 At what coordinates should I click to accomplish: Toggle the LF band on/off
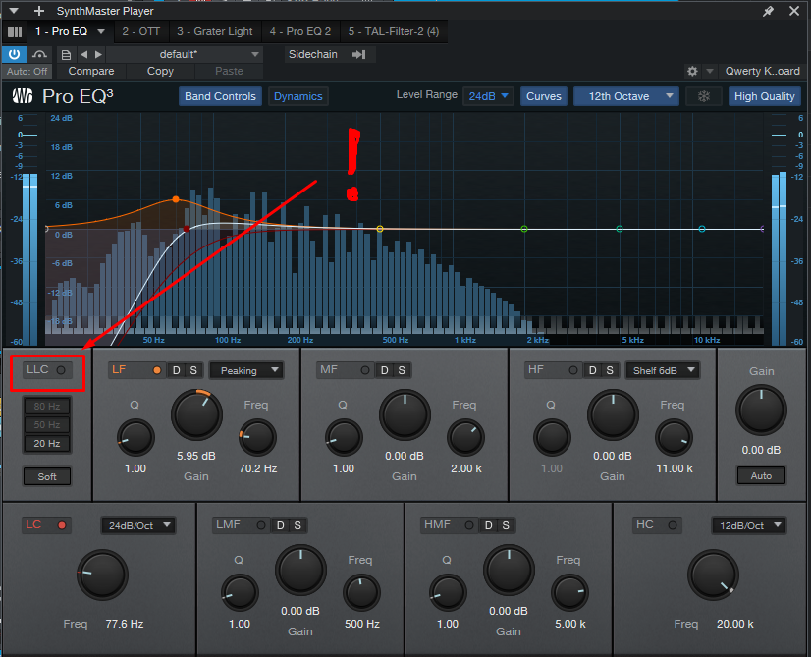pyautogui.click(x=157, y=370)
